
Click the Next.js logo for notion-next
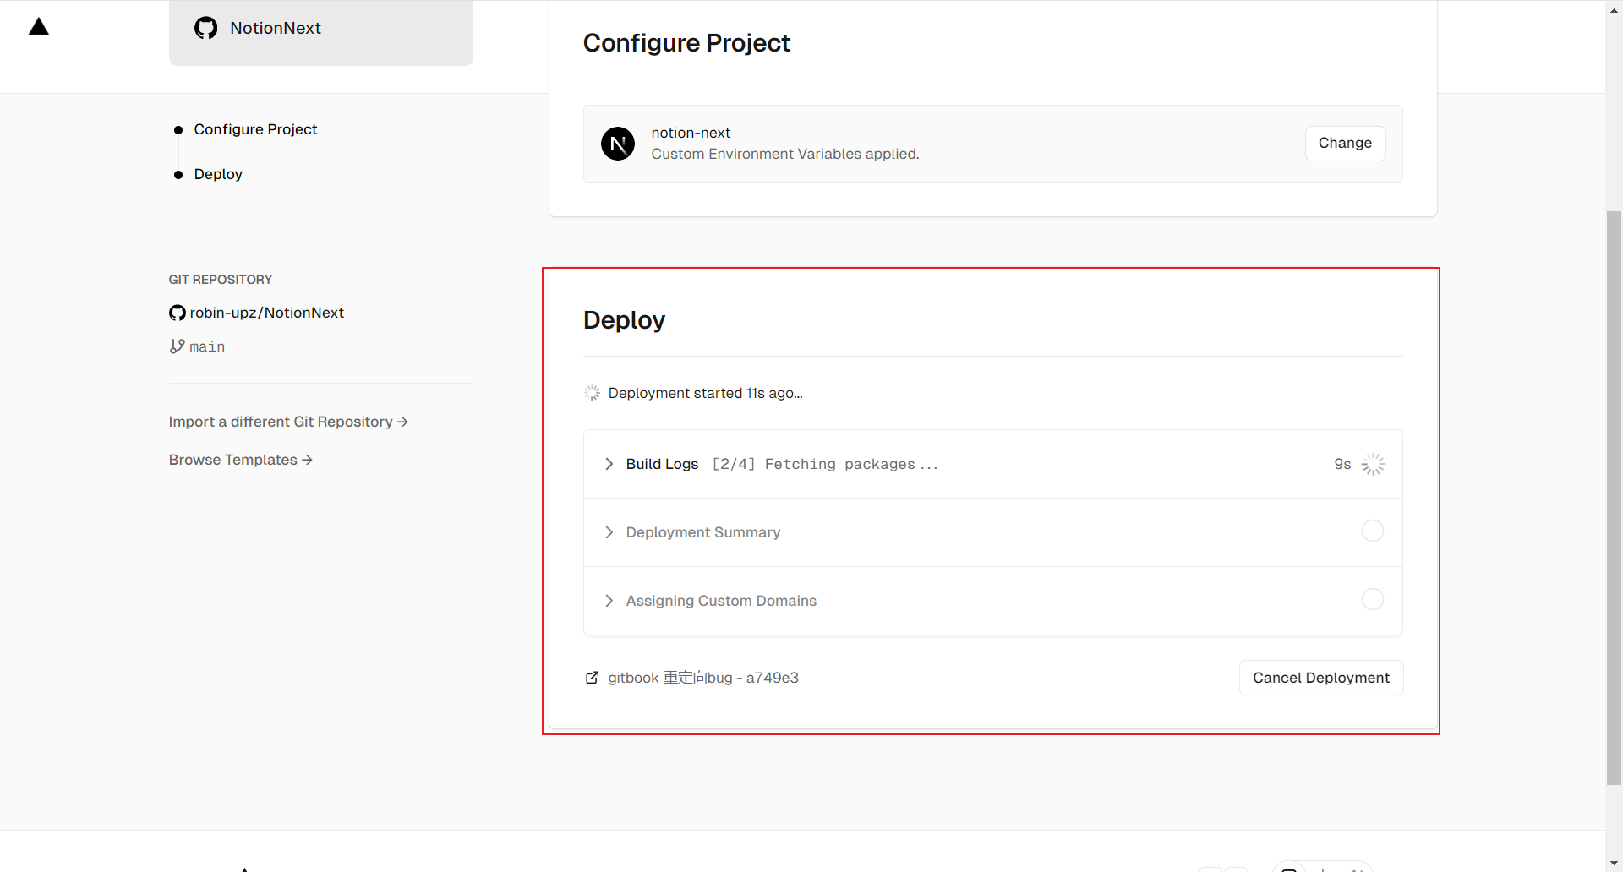(x=618, y=144)
